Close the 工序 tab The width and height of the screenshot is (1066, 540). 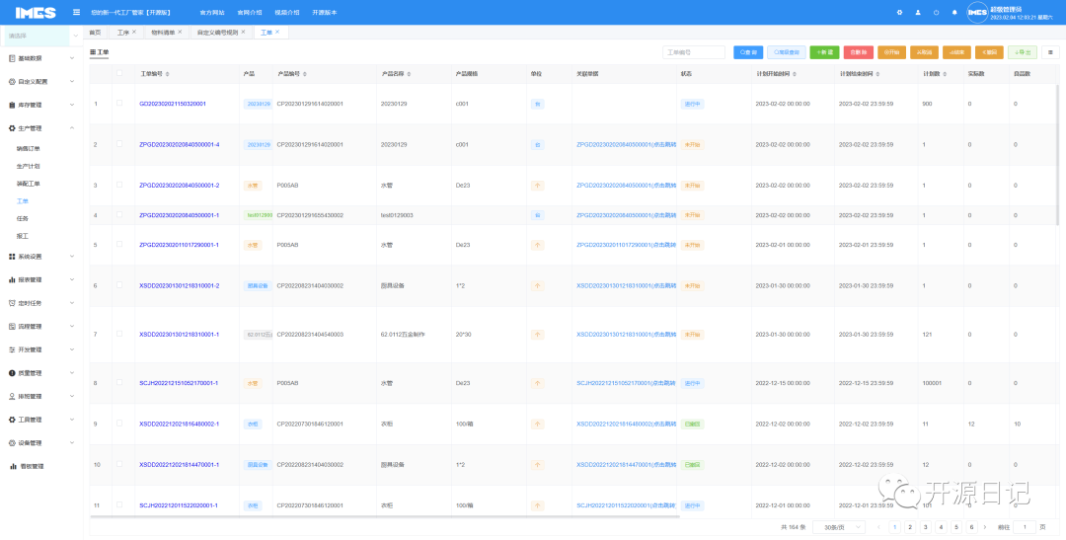click(x=134, y=32)
